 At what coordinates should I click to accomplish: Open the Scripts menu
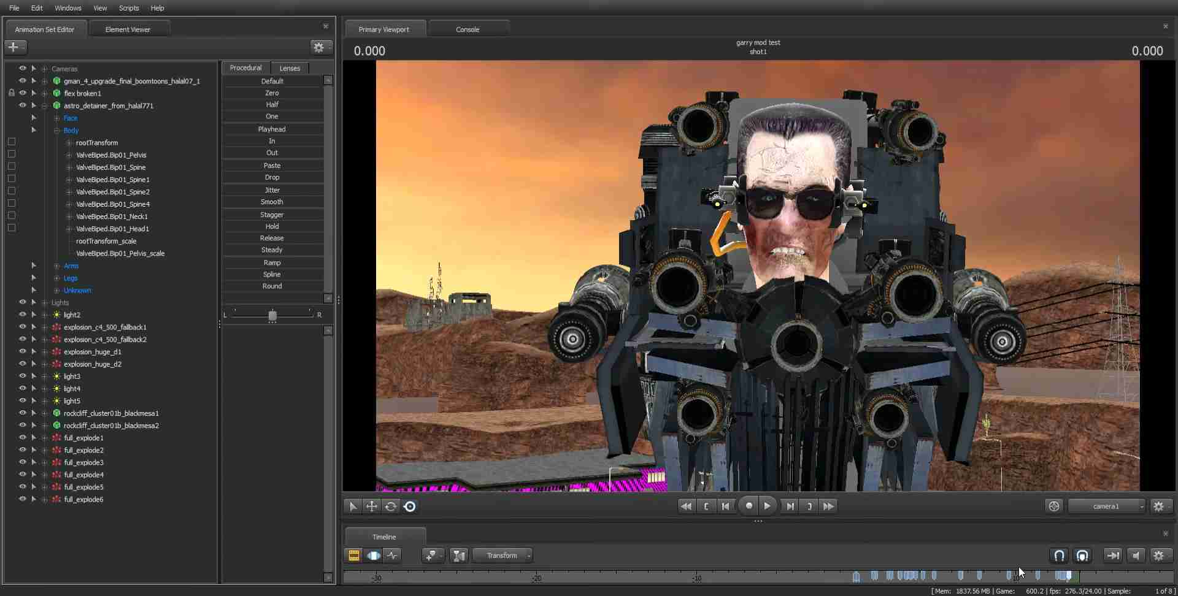coord(129,8)
